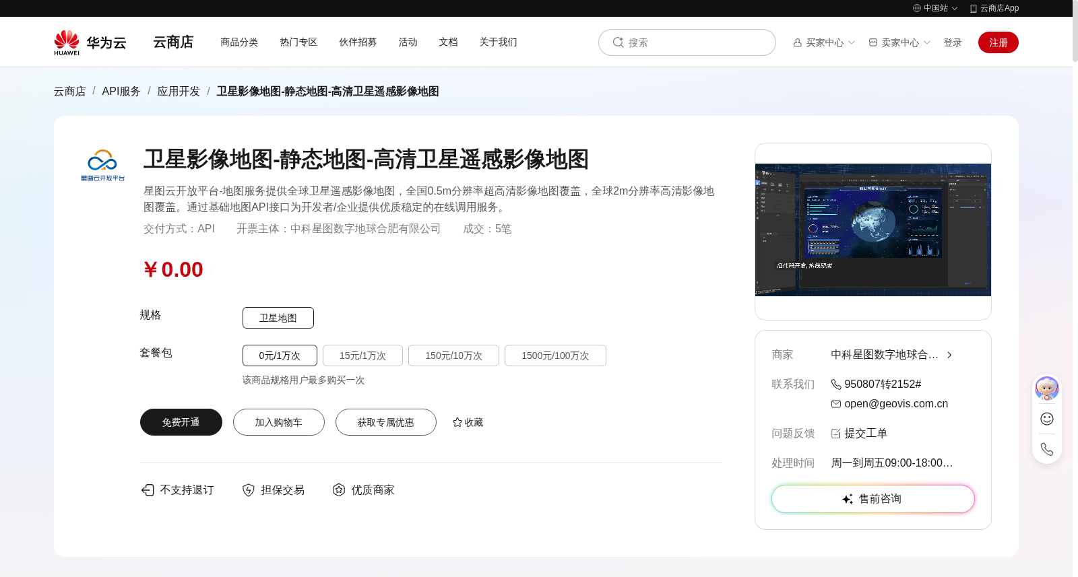Click the phone icon beside 950807转2152#

click(x=836, y=384)
